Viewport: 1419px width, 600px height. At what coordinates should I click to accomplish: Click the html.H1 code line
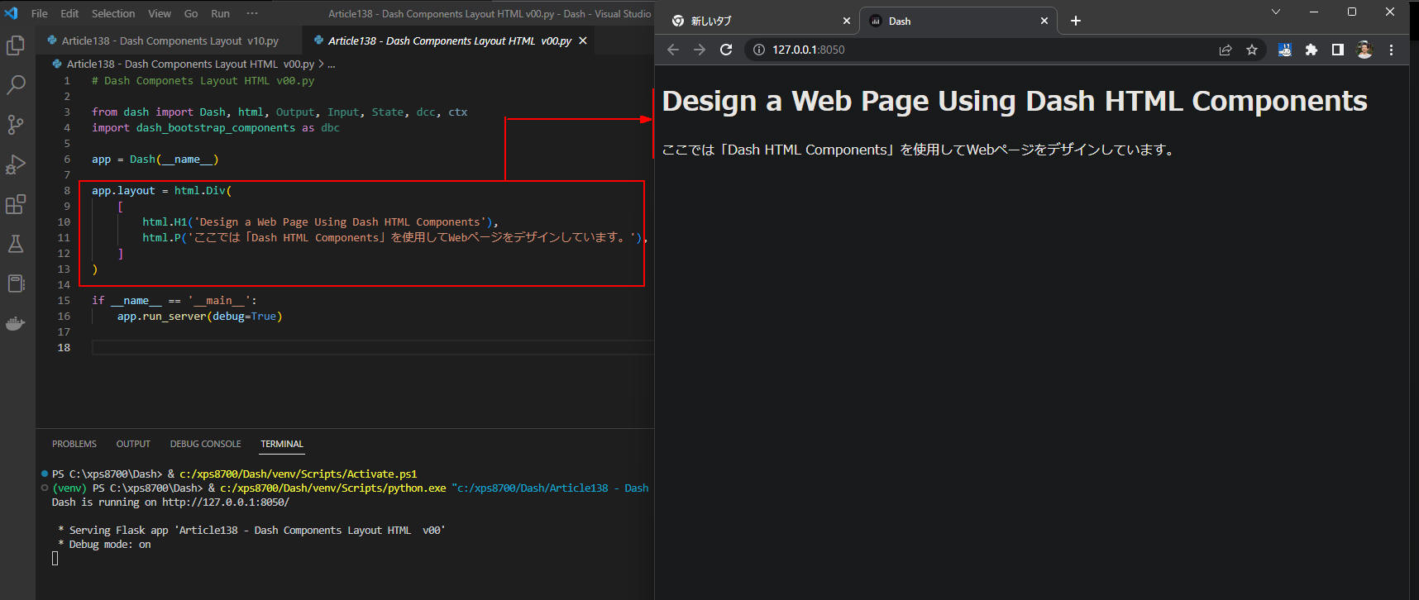pyautogui.click(x=320, y=222)
